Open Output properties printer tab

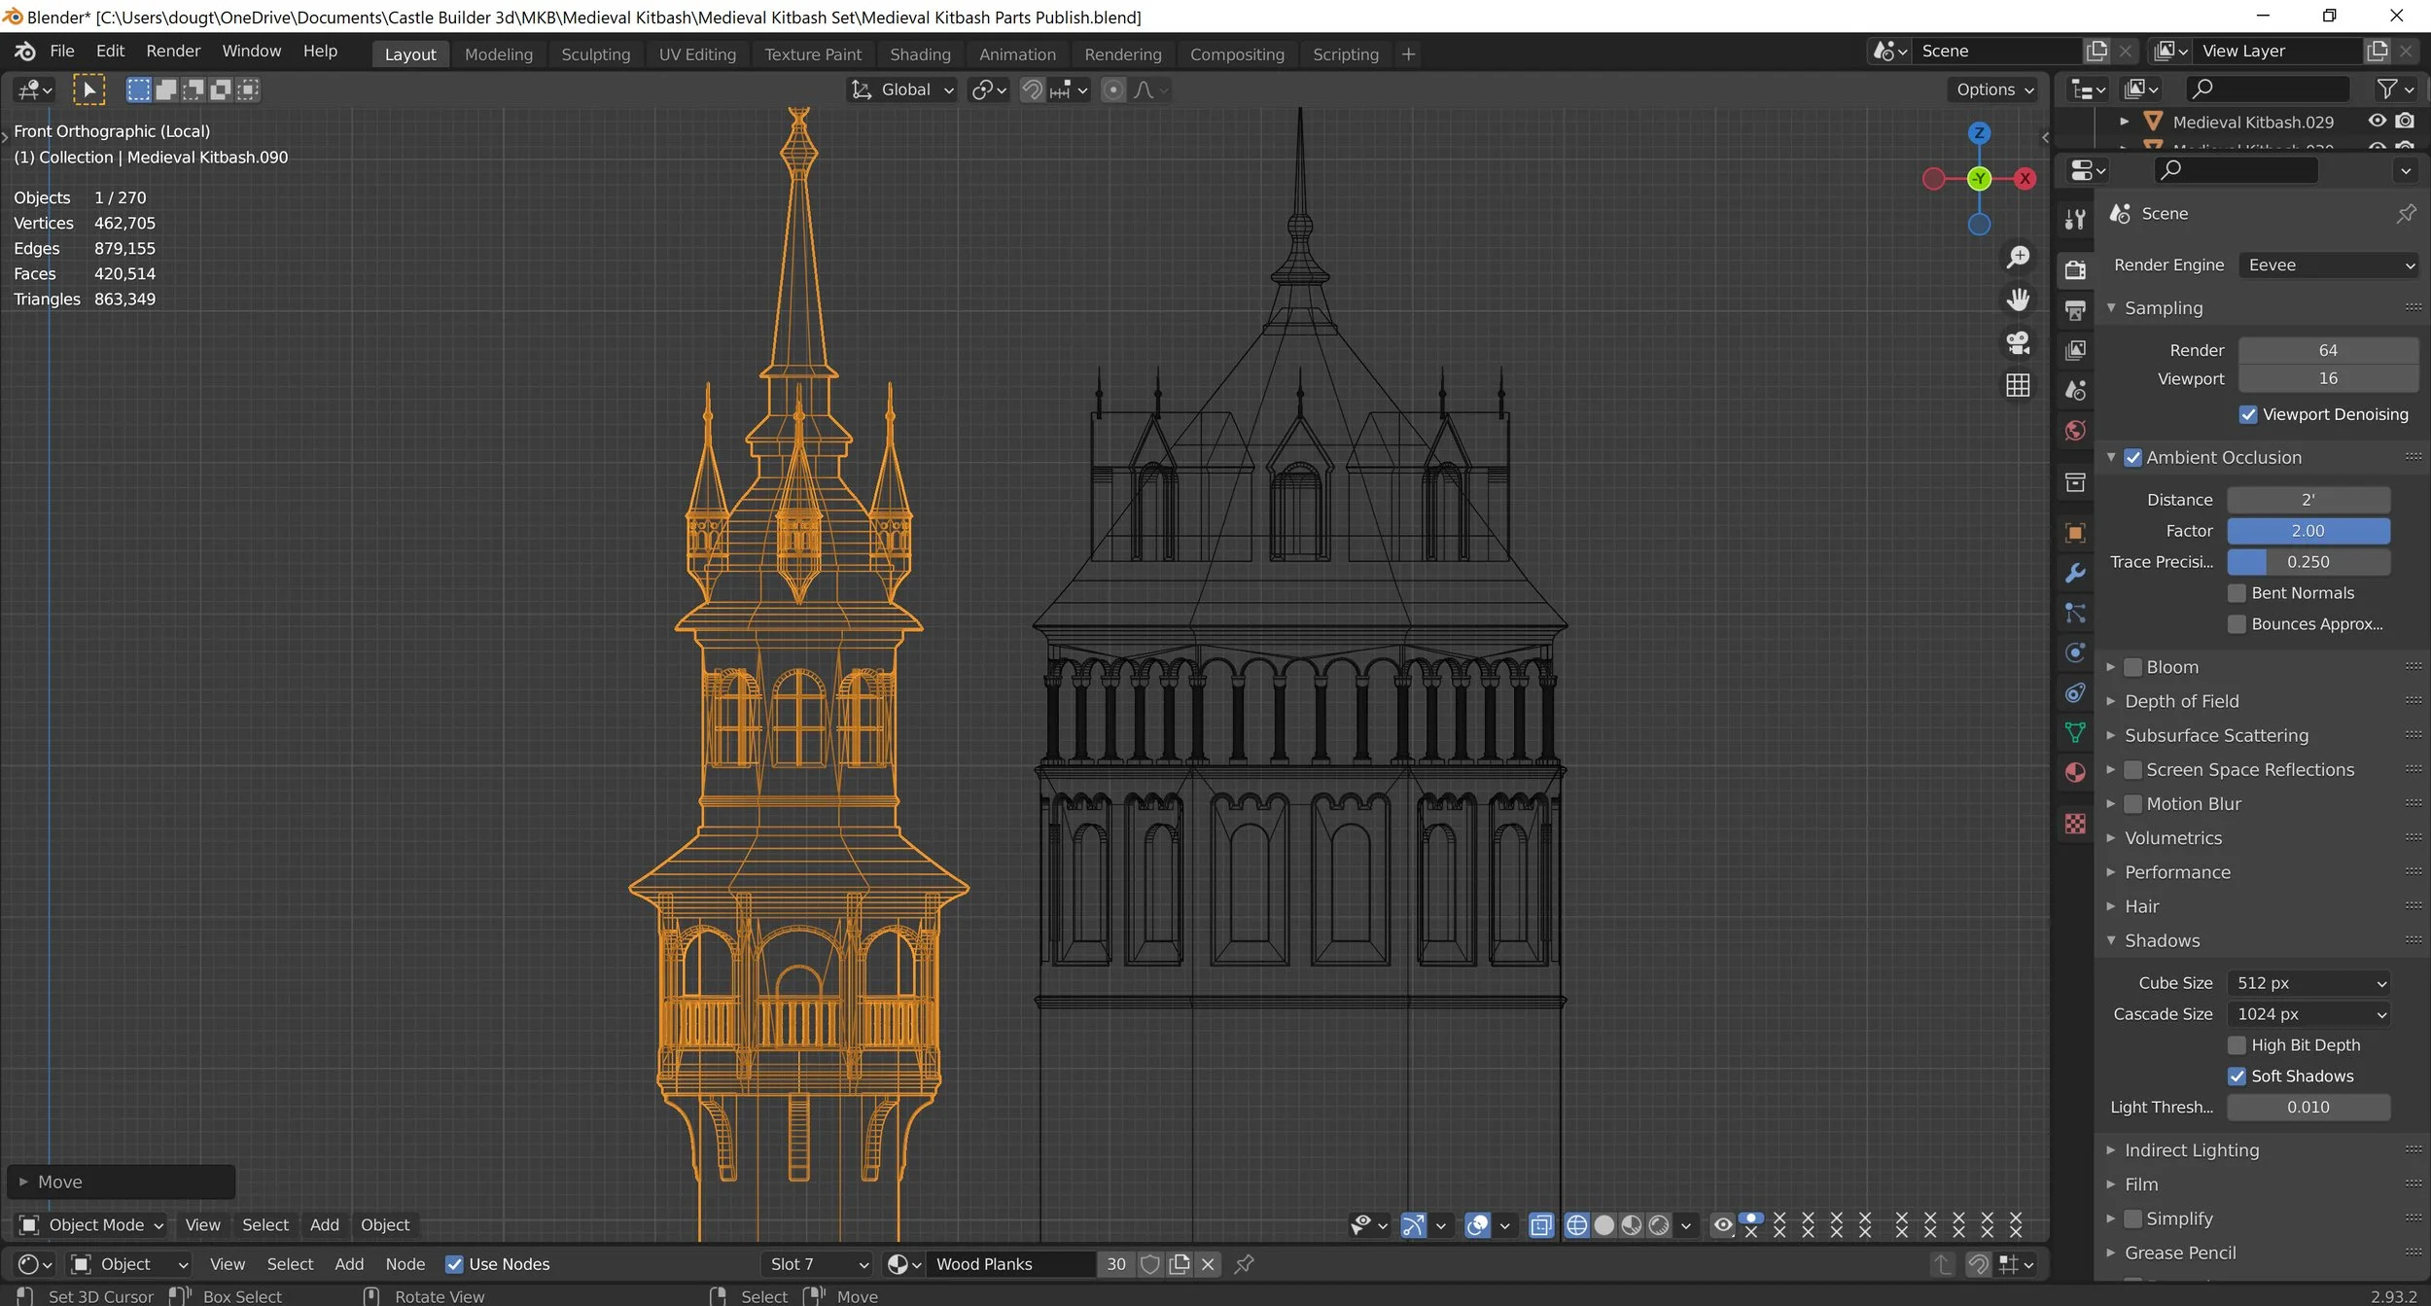point(2075,310)
